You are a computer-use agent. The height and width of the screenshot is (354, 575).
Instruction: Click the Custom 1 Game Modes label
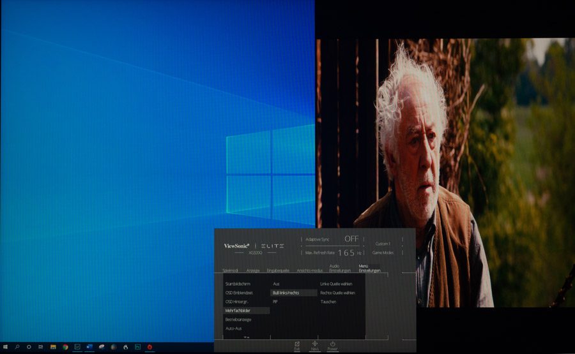tap(383, 248)
